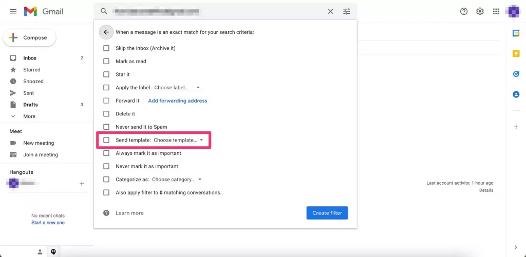The image size is (526, 257).
Task: Open the Google apps grid
Action: [496, 11]
